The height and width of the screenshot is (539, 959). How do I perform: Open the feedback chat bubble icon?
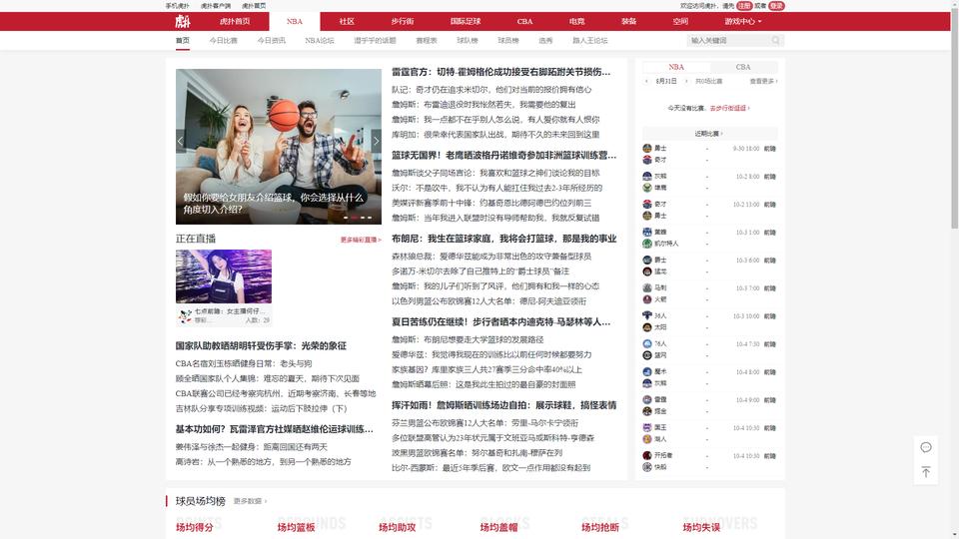coord(926,447)
